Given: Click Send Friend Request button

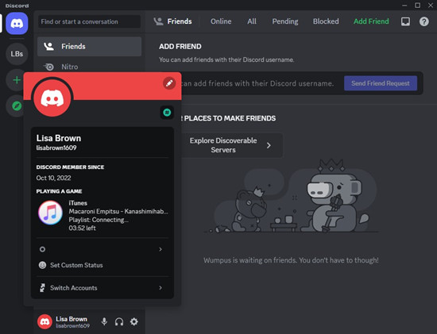Looking at the screenshot, I should point(381,83).
